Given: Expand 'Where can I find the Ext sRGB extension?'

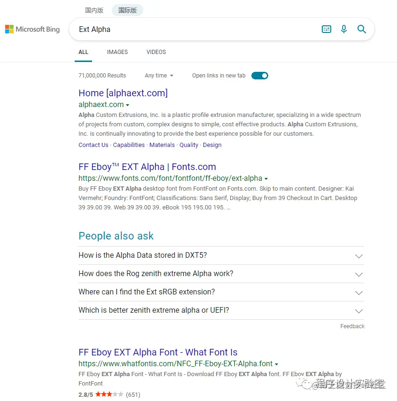Looking at the screenshot, I should pyautogui.click(x=221, y=292).
